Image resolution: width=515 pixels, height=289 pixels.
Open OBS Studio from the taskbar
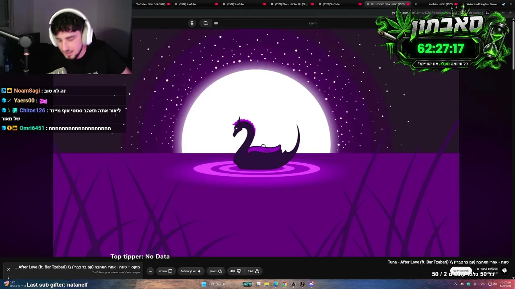click(x=293, y=284)
